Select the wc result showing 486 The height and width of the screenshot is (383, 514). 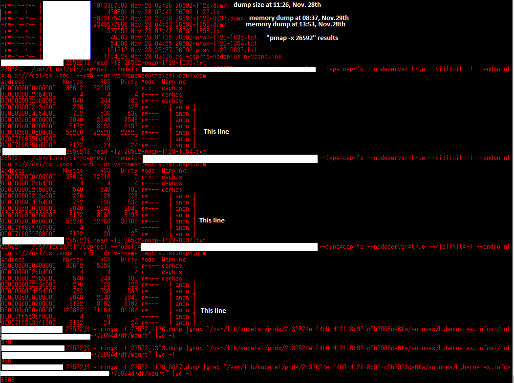tap(5, 361)
